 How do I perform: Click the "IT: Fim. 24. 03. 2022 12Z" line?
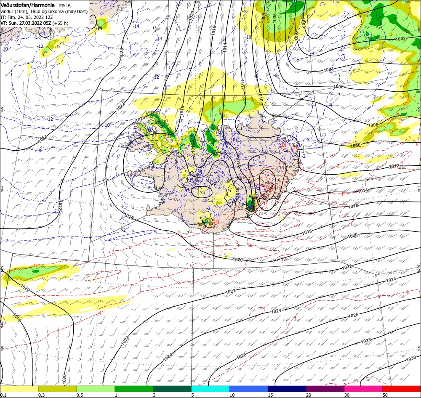[x=27, y=17]
